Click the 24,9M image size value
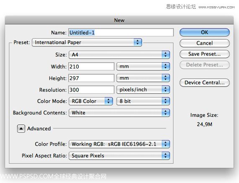This screenshot has width=239, height=183. (204, 125)
